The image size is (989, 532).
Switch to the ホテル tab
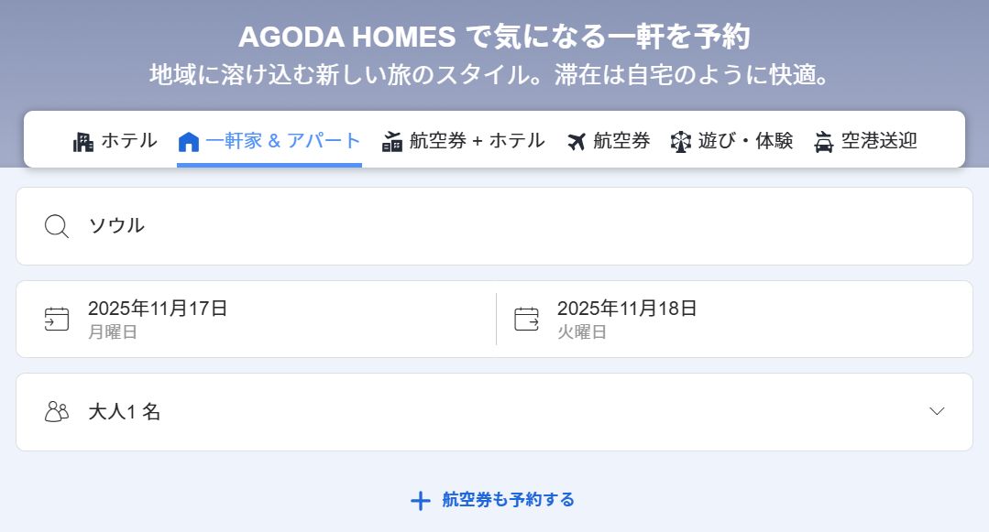click(128, 141)
